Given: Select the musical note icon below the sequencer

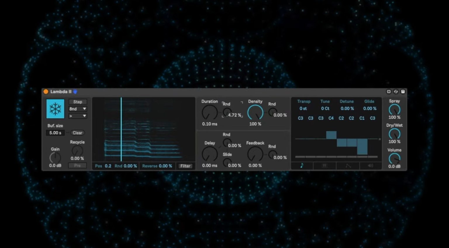Looking at the screenshot, I should pyautogui.click(x=302, y=166).
